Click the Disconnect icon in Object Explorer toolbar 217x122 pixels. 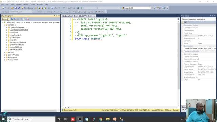pyautogui.click(x=15, y=19)
